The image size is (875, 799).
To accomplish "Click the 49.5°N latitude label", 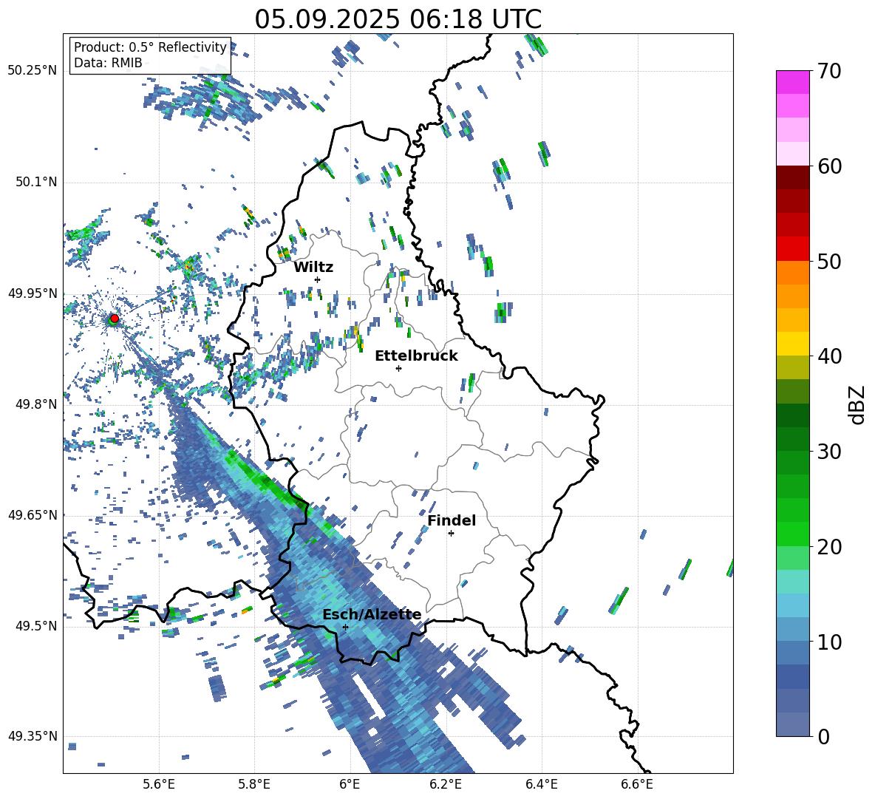I will (x=35, y=625).
